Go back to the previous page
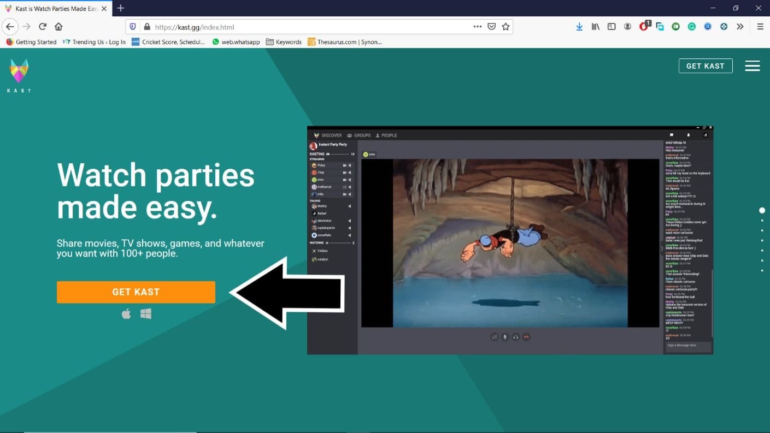The width and height of the screenshot is (770, 433). click(x=10, y=27)
